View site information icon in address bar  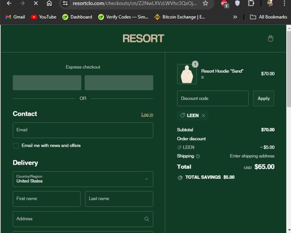coord(65,3)
